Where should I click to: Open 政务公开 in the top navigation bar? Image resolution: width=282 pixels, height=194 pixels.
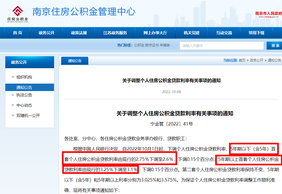tap(46, 33)
